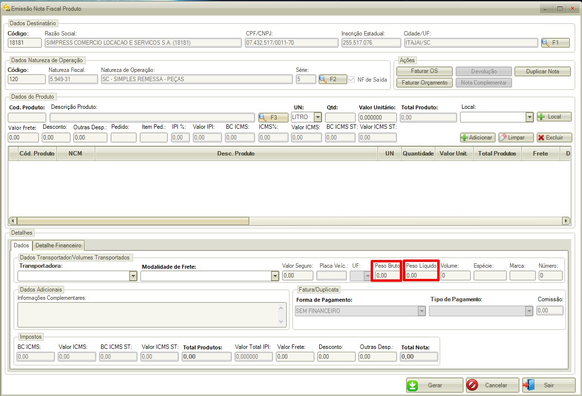Image resolution: width=582 pixels, height=396 pixels.
Task: Expand the Transportadora dropdown
Action: point(133,276)
